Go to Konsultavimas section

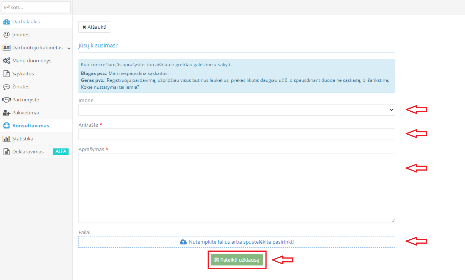point(31,126)
